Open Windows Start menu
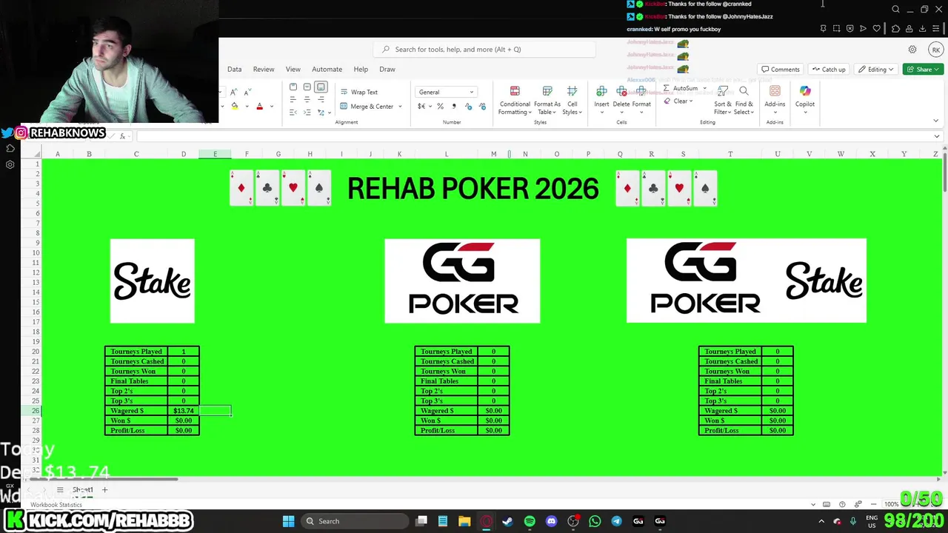The height and width of the screenshot is (533, 948). tap(288, 521)
